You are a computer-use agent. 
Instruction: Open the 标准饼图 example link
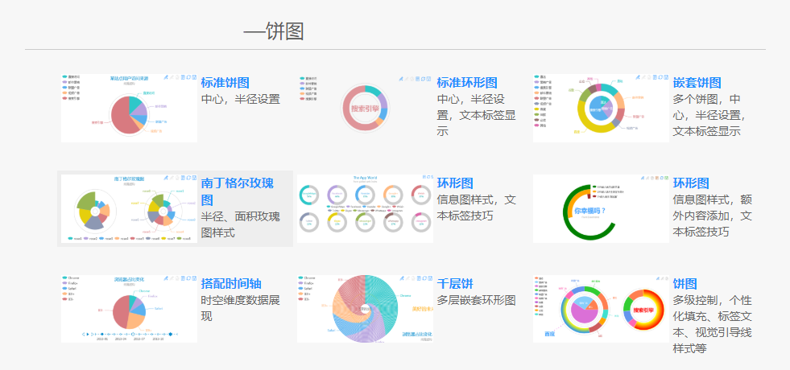pos(225,83)
